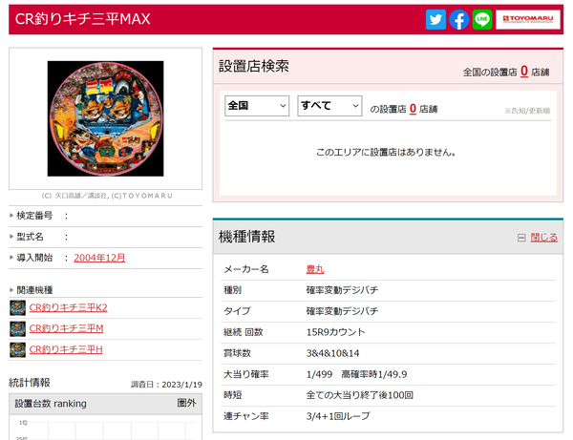This screenshot has height=440, width=573.
Task: Collapse 機種情報 with 閉じる link
Action: (543, 238)
